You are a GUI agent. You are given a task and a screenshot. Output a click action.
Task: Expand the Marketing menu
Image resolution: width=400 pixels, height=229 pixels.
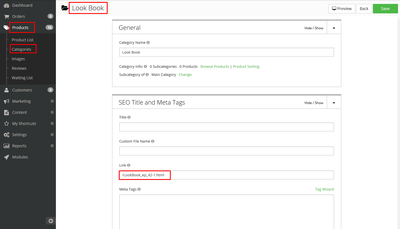[x=52, y=101]
